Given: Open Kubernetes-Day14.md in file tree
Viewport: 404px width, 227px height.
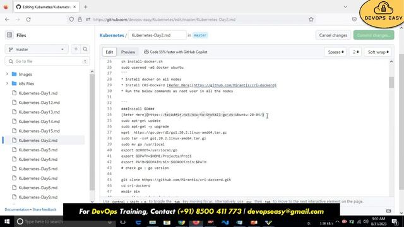Looking at the screenshot, I should 39,122.
